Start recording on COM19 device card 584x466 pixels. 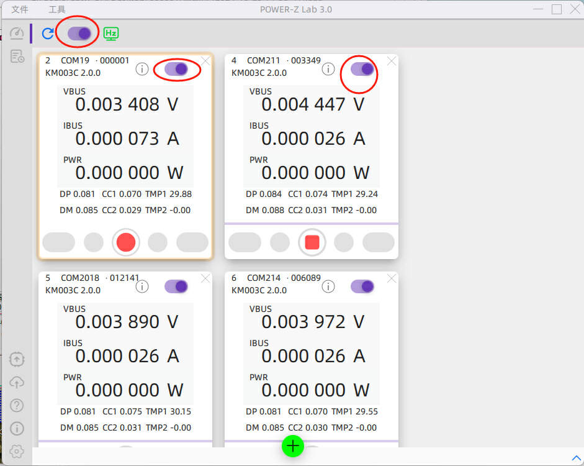click(125, 242)
